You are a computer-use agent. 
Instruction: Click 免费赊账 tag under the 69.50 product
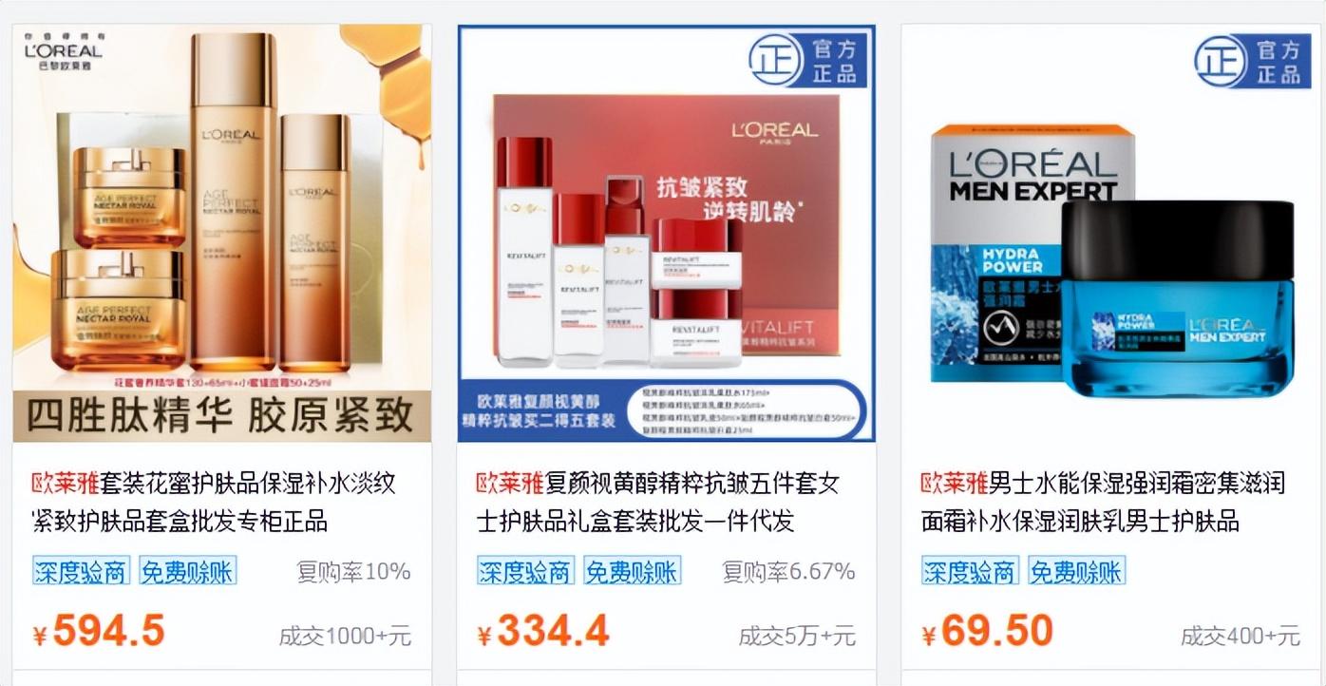[x=1077, y=571]
